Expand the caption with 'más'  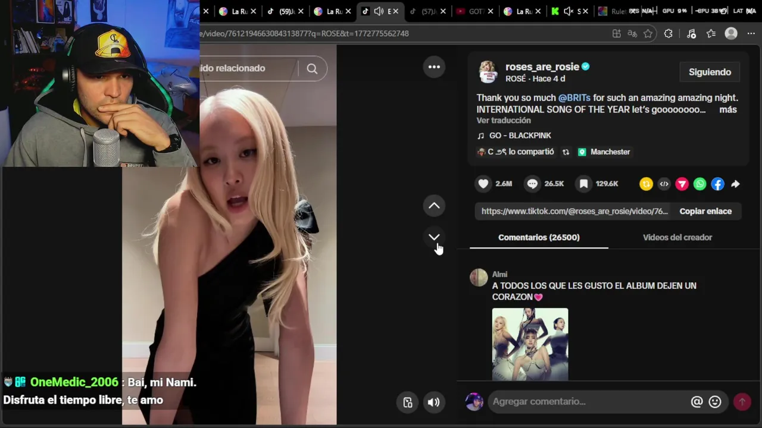[x=728, y=109]
